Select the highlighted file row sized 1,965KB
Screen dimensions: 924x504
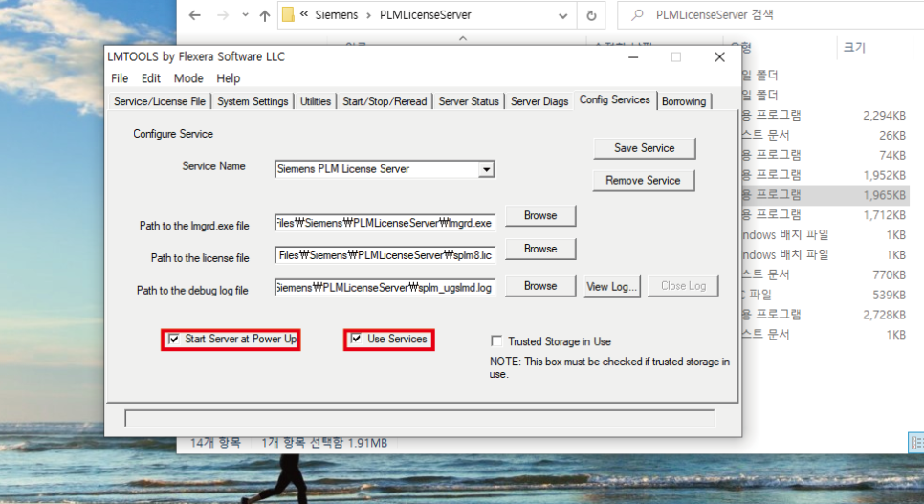pyautogui.click(x=825, y=195)
